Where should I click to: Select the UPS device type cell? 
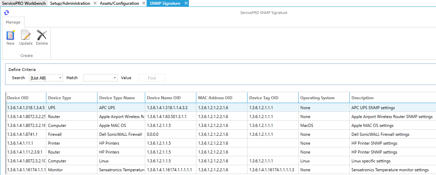(72, 107)
